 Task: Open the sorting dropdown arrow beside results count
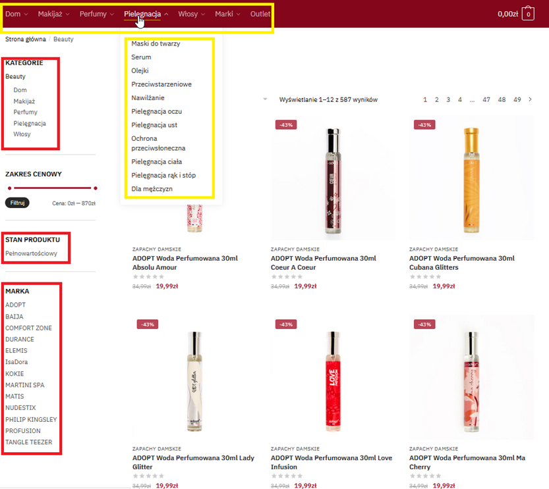(265, 99)
